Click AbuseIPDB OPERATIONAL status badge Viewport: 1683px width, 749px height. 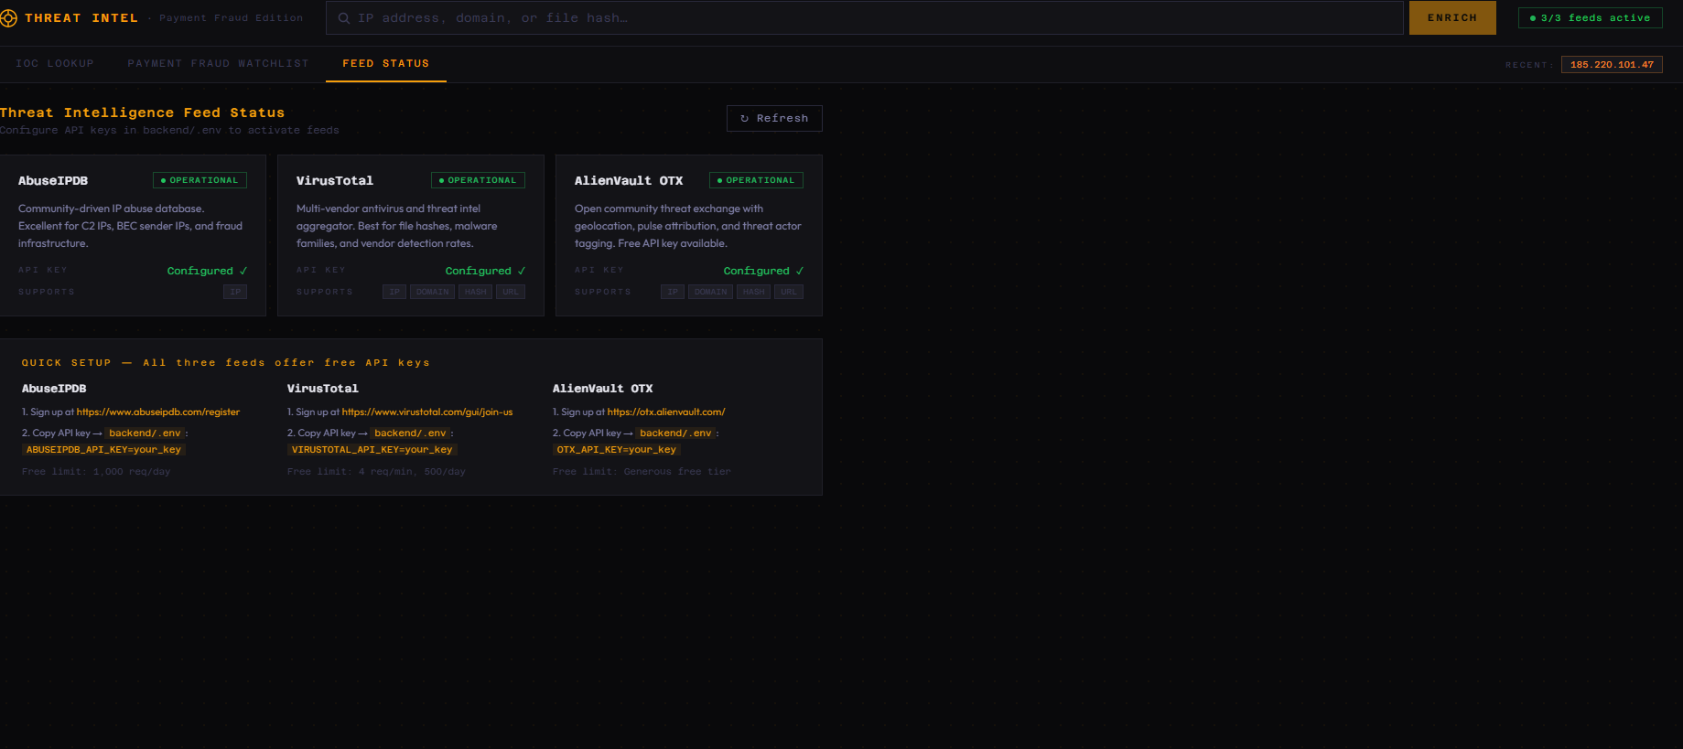[x=200, y=180]
